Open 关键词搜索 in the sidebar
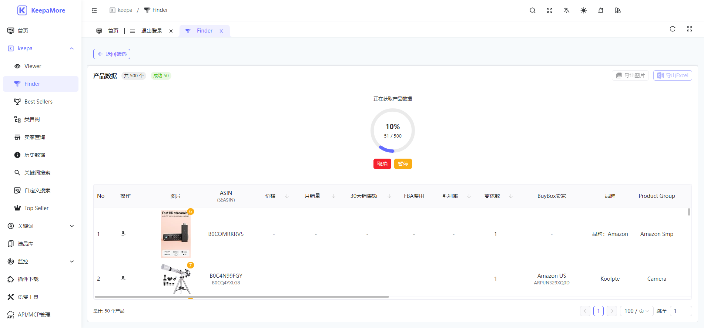The image size is (704, 328). tap(41, 173)
